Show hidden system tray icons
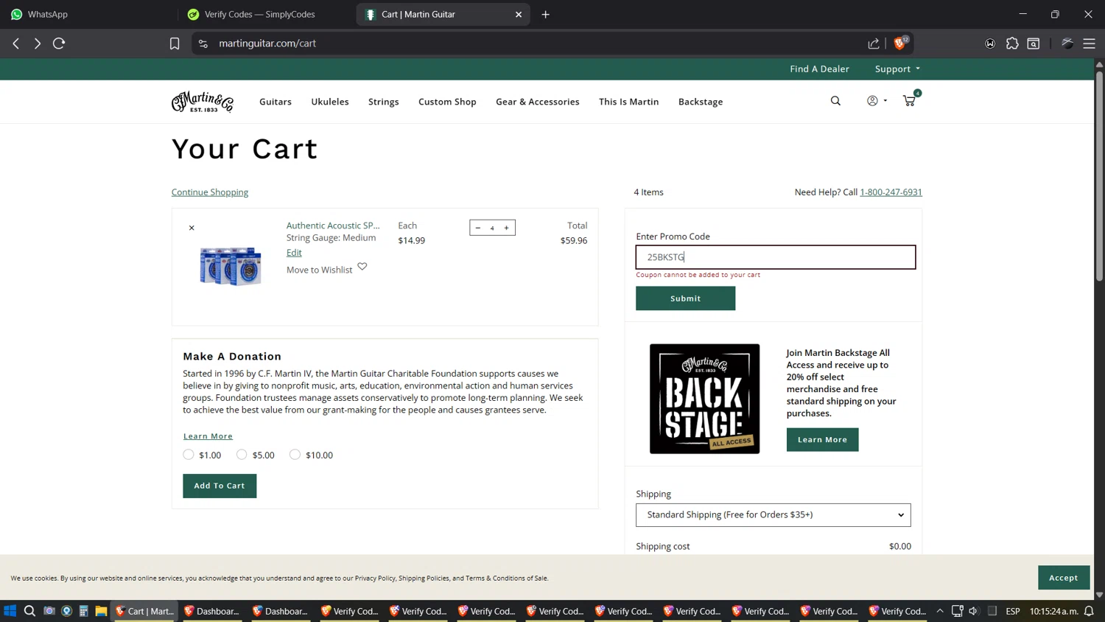The image size is (1105, 622). 940,611
